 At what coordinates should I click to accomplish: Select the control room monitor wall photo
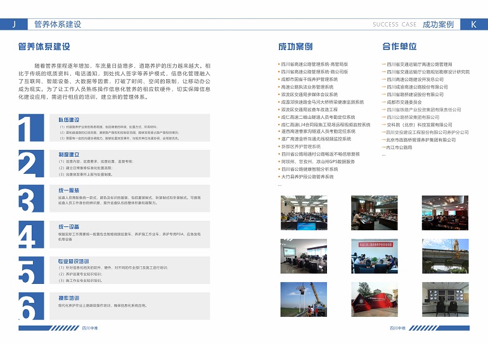(445, 299)
